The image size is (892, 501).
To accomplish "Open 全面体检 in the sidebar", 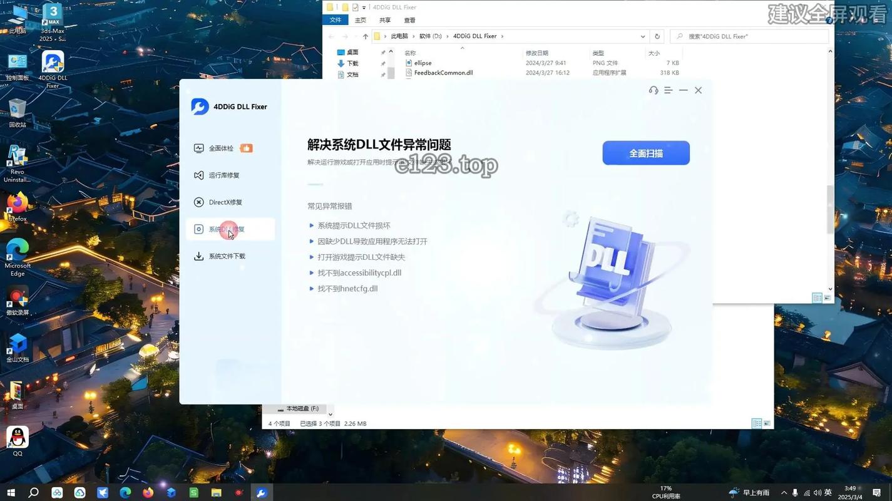I will pos(230,148).
